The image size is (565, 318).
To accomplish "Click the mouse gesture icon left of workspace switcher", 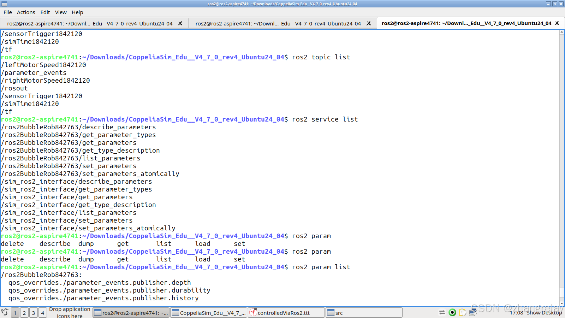I will (5, 312).
